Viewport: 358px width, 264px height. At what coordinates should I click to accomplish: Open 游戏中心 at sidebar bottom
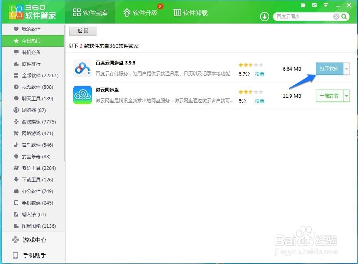coord(33,240)
